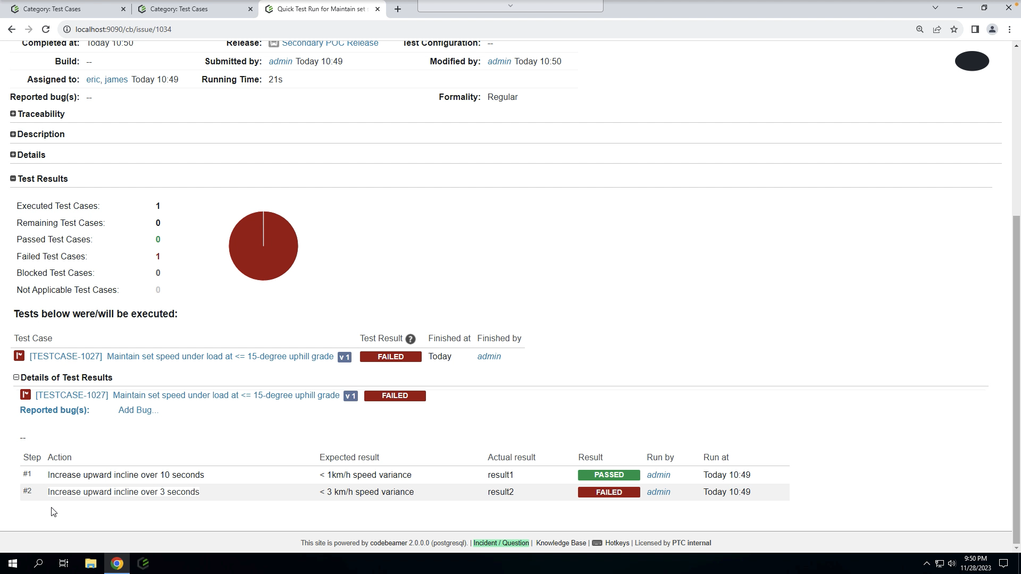
Task: Select the Quick Test Run for Maintain tab
Action: pyautogui.click(x=321, y=9)
